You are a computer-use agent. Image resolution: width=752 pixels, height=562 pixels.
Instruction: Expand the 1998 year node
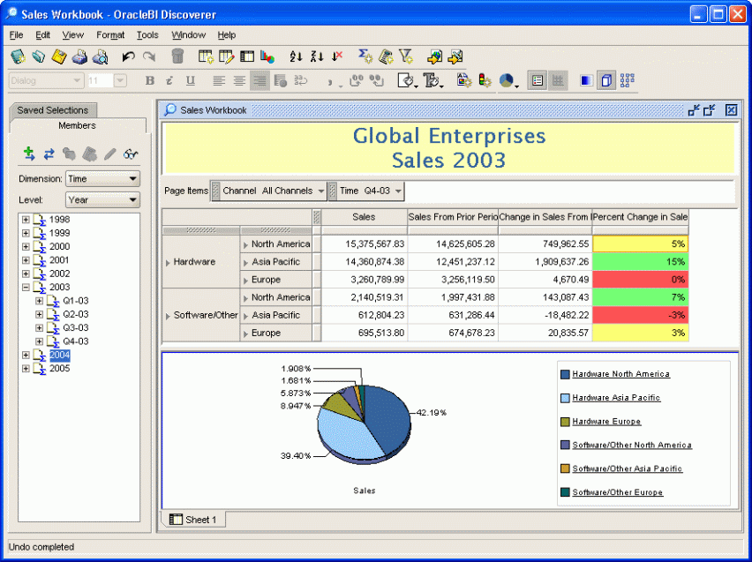26,220
